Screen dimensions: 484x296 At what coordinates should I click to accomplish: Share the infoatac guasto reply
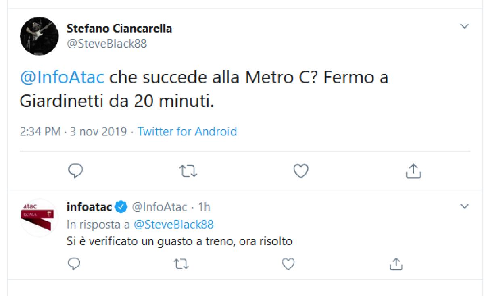(396, 264)
